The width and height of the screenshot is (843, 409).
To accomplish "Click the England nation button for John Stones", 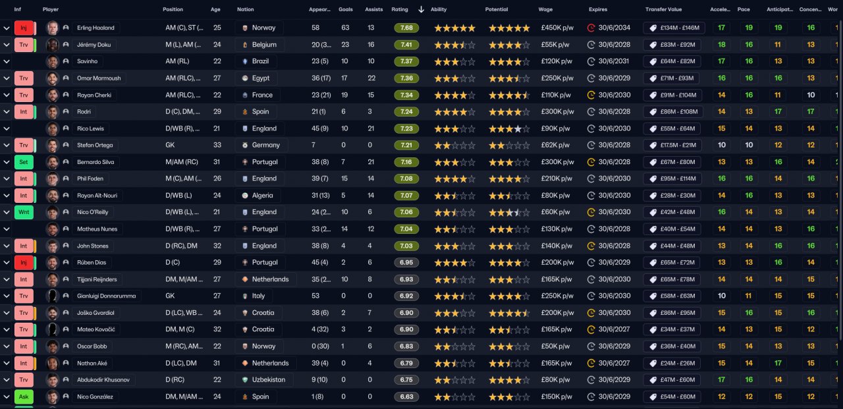I will pyautogui.click(x=259, y=246).
